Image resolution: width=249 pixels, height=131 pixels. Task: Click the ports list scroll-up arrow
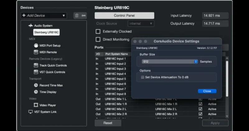pyautogui.click(x=227, y=58)
